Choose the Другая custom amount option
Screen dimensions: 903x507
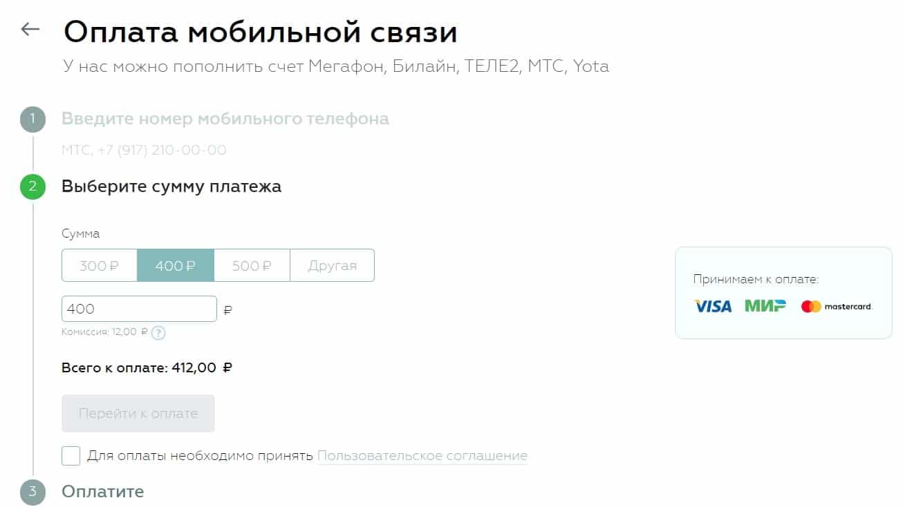tap(332, 265)
